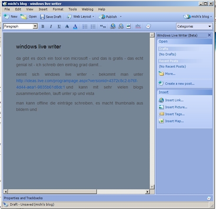Click the Web Layout view icon
This screenshot has height=209, width=216.
tap(69, 17)
